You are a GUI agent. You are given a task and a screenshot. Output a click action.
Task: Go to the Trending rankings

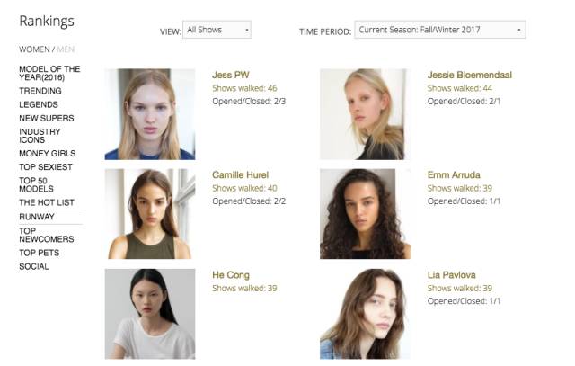pos(40,92)
